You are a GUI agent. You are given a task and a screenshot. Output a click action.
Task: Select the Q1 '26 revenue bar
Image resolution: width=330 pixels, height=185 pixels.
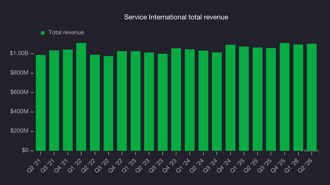(x=298, y=98)
